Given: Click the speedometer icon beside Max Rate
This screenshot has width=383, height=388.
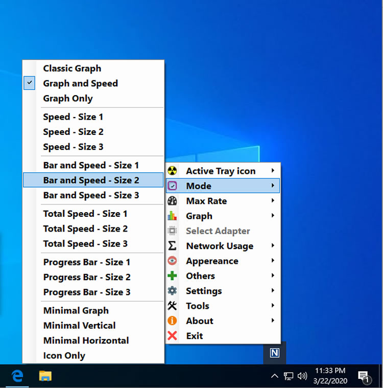Looking at the screenshot, I should (173, 201).
